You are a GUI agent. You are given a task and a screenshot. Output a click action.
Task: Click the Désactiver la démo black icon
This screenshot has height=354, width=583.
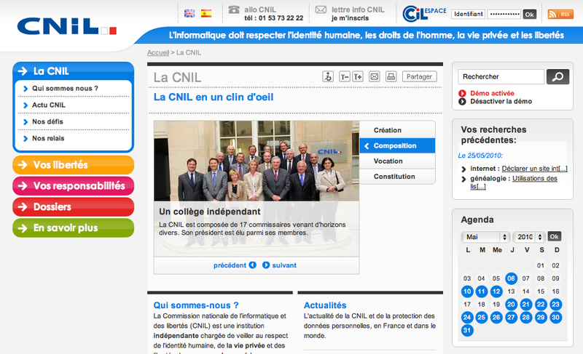point(462,101)
